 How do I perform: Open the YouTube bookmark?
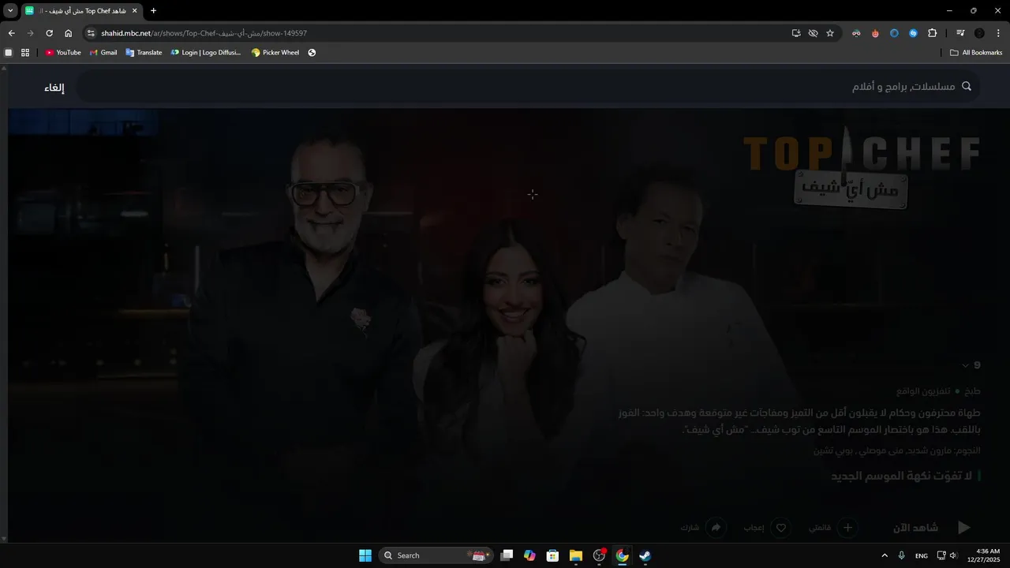click(x=63, y=53)
